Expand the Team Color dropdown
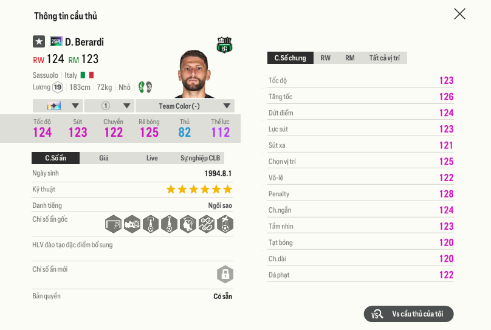The height and width of the screenshot is (330, 491). tap(185, 106)
